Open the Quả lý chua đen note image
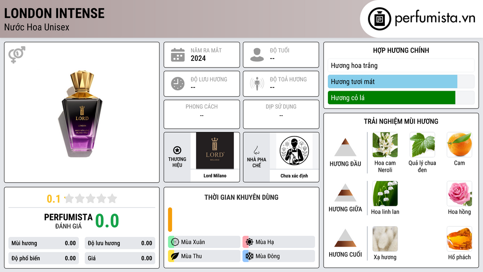The image size is (483, 272). click(x=422, y=145)
